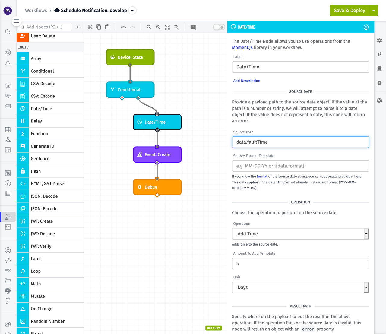Open the Date/Time node help icon

366,27
